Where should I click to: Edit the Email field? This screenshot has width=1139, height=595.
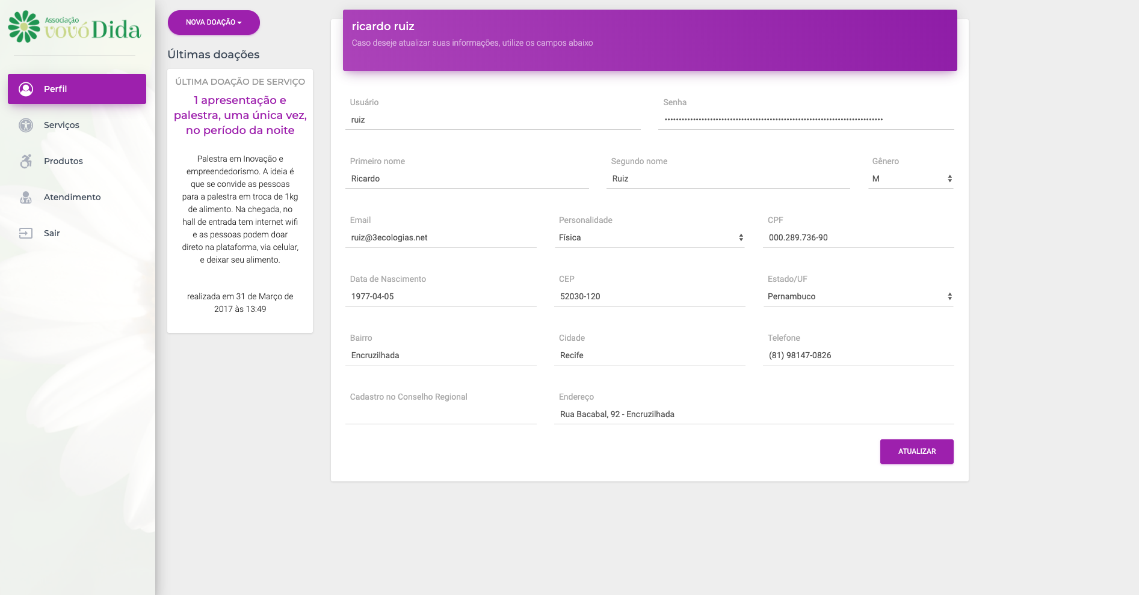point(440,237)
